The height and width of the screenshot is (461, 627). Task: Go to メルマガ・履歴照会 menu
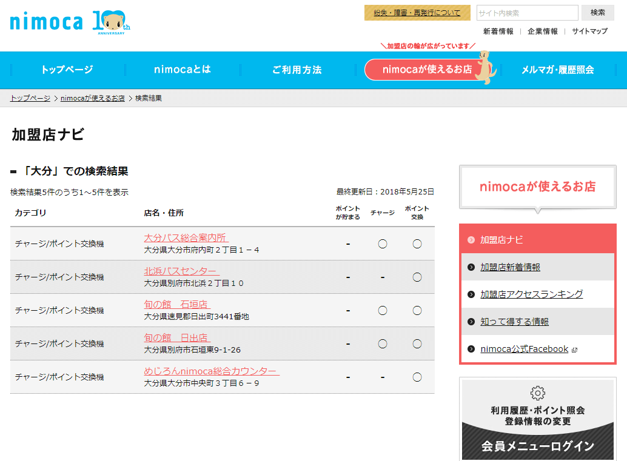(557, 70)
